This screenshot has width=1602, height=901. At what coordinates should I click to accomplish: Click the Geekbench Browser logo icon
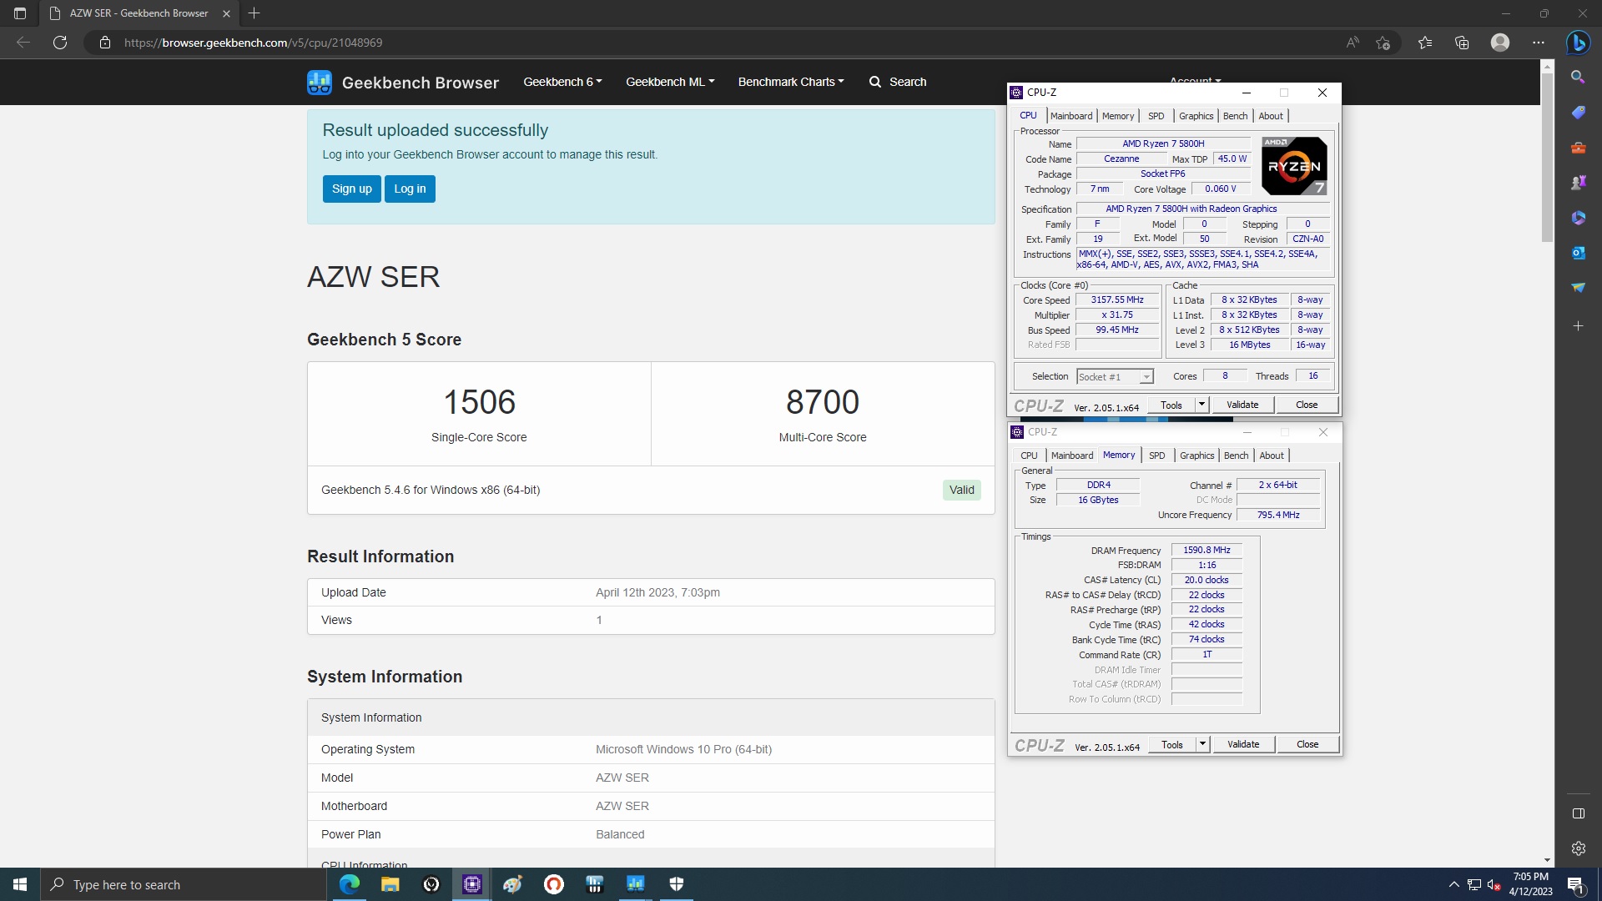pyautogui.click(x=320, y=82)
